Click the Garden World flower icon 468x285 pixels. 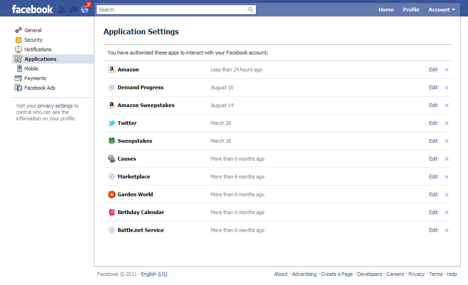point(112,194)
